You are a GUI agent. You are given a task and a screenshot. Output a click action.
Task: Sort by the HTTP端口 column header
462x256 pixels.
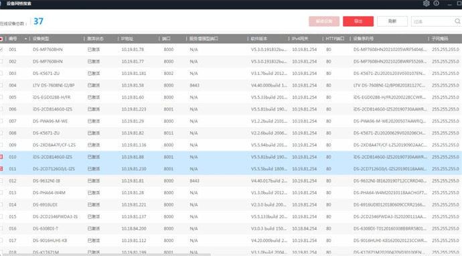(335, 39)
